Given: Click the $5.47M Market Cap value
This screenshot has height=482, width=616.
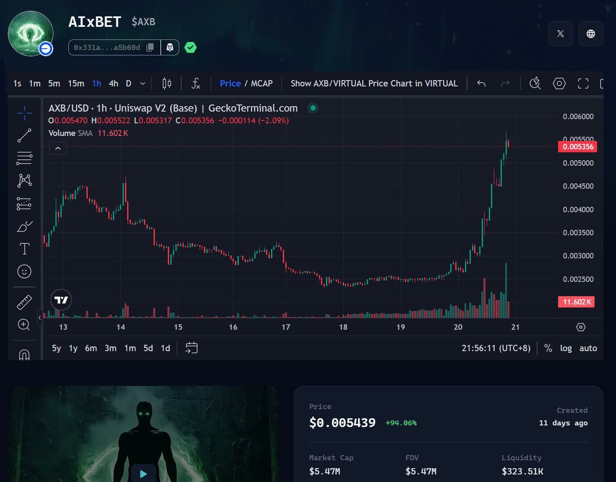Looking at the screenshot, I should [324, 471].
